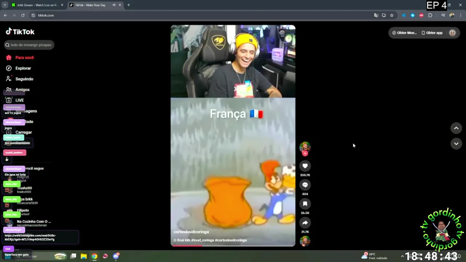Save the video with bookmark icon
Viewport: 466px width, 262px height.
pos(305,204)
